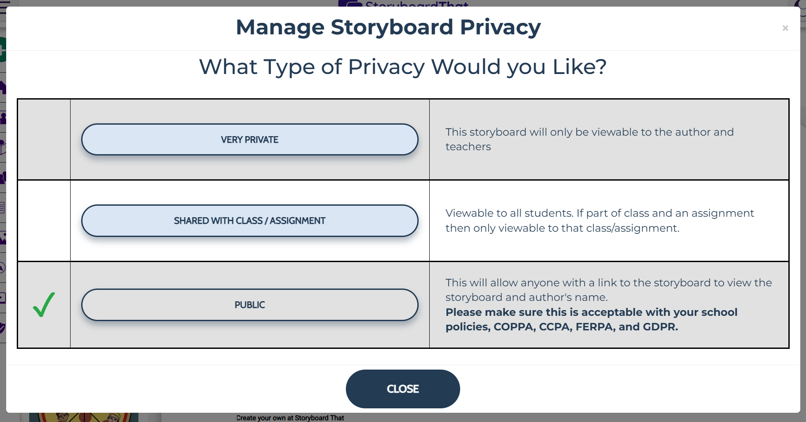The image size is (806, 422).
Task: Click the green plus create icon
Action: (2, 49)
